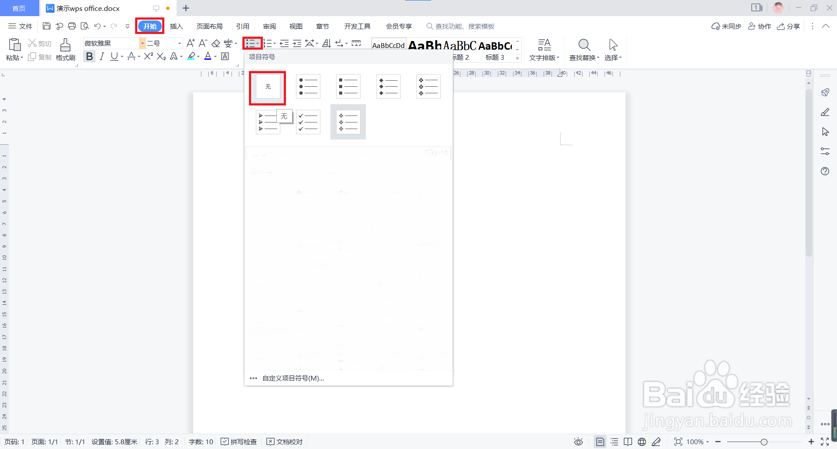The height and width of the screenshot is (449, 837).
Task: Open the 页面布局 ribbon tab
Action: tap(210, 26)
